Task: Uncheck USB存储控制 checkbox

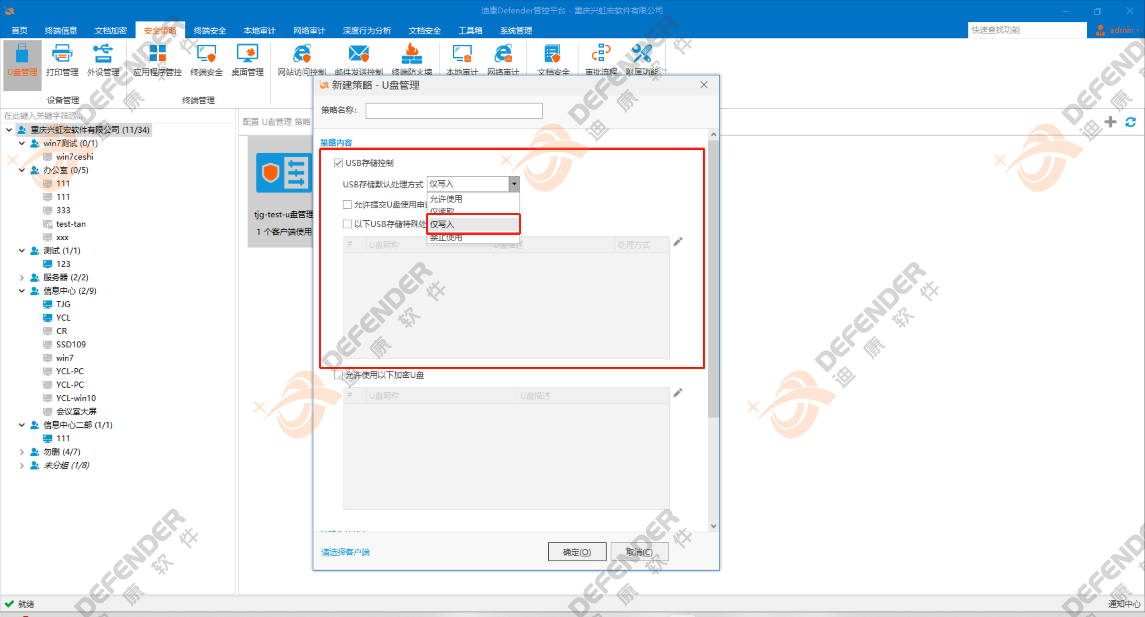Action: tap(339, 163)
